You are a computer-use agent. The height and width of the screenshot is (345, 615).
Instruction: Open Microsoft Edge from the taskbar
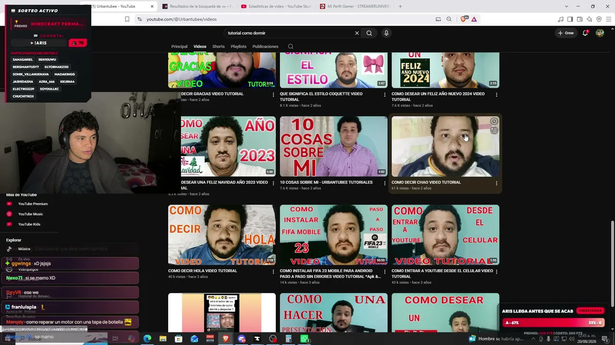click(147, 339)
